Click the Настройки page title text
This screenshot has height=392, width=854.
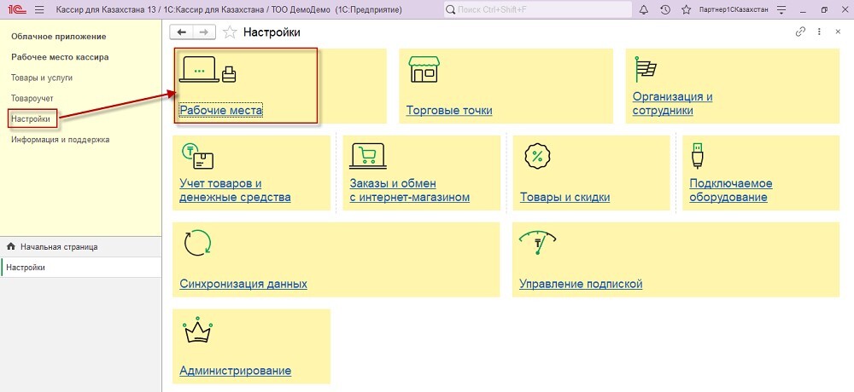pos(272,32)
